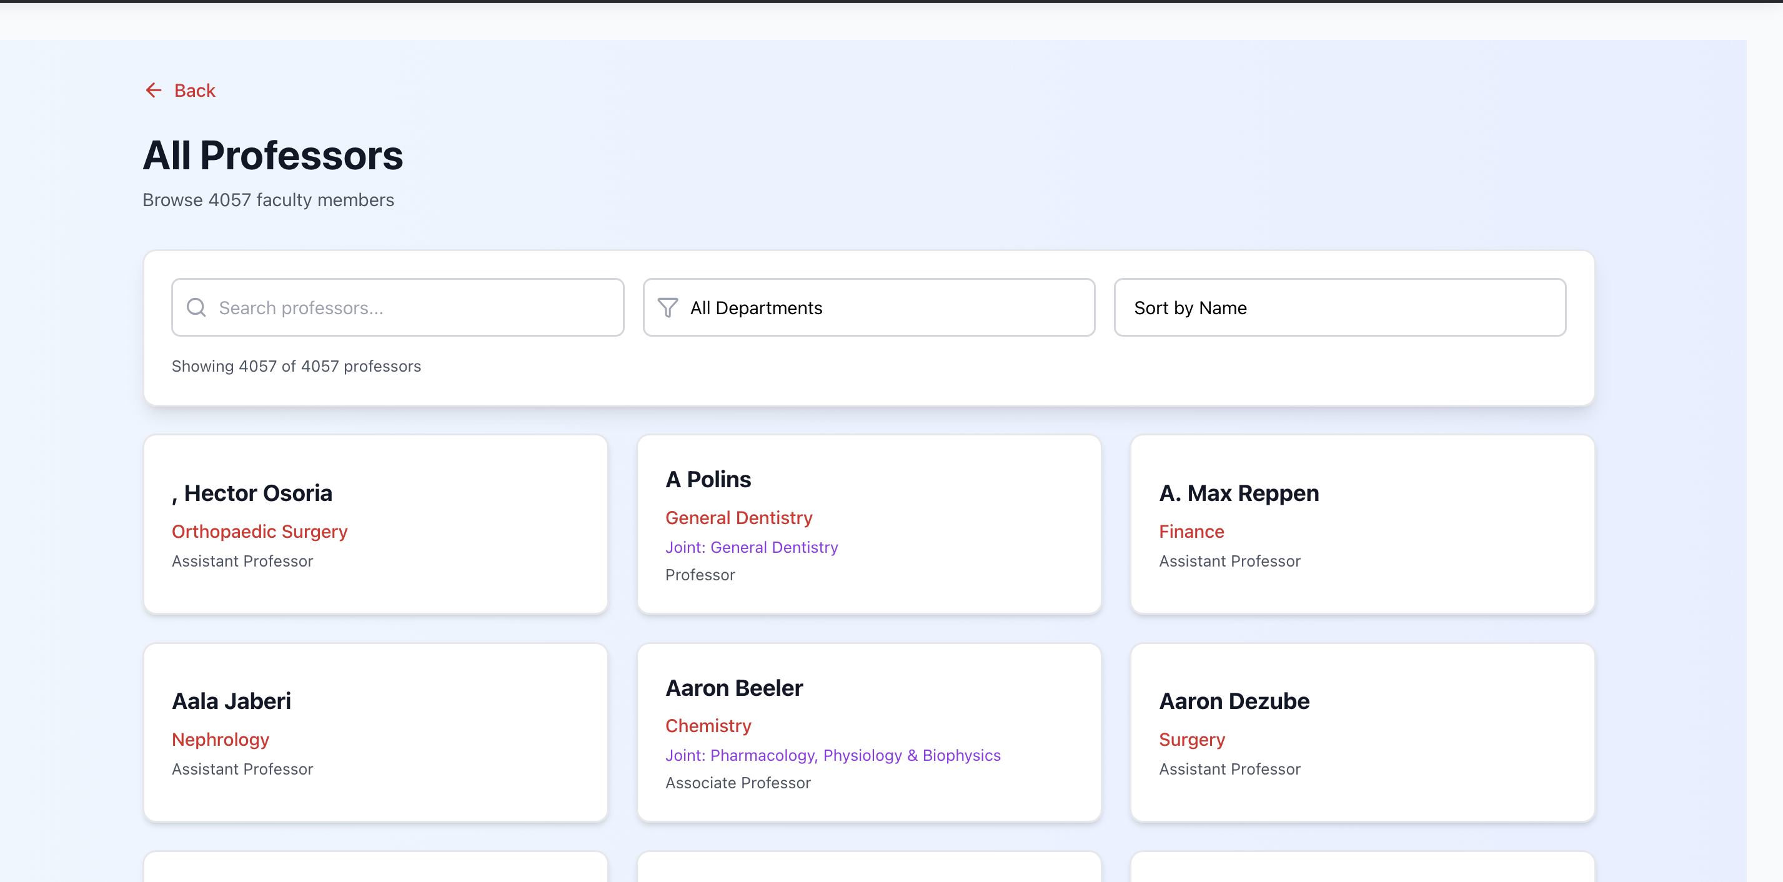Click the search magnifier icon
1783x882 pixels.
pyautogui.click(x=197, y=307)
